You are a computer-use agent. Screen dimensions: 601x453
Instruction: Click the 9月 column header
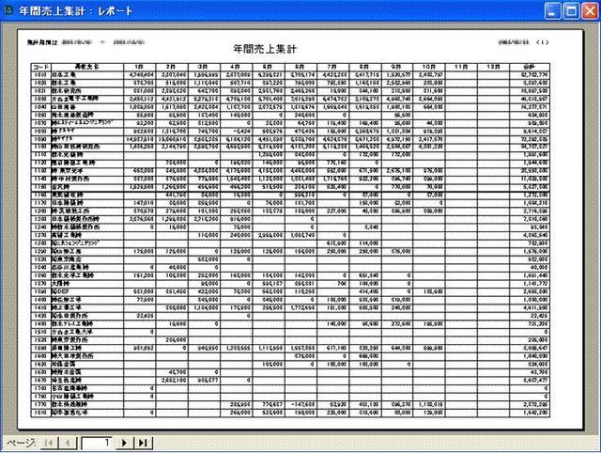point(397,67)
